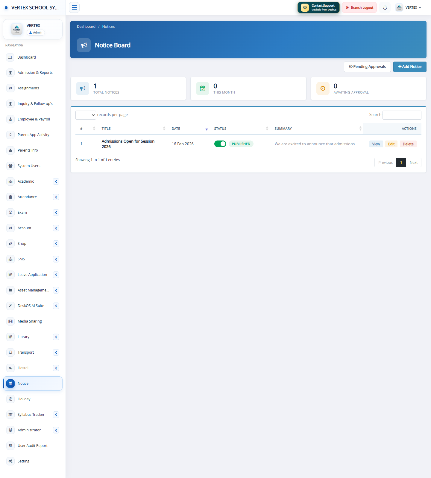This screenshot has width=431, height=478.
Task: Open Syllabus Tracker menu item
Action: tap(33, 415)
